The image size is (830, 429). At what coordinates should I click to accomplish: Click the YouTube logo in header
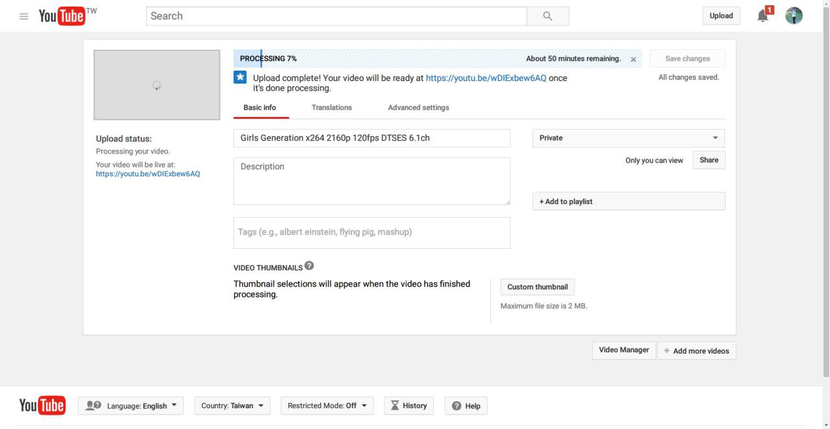[x=62, y=16]
